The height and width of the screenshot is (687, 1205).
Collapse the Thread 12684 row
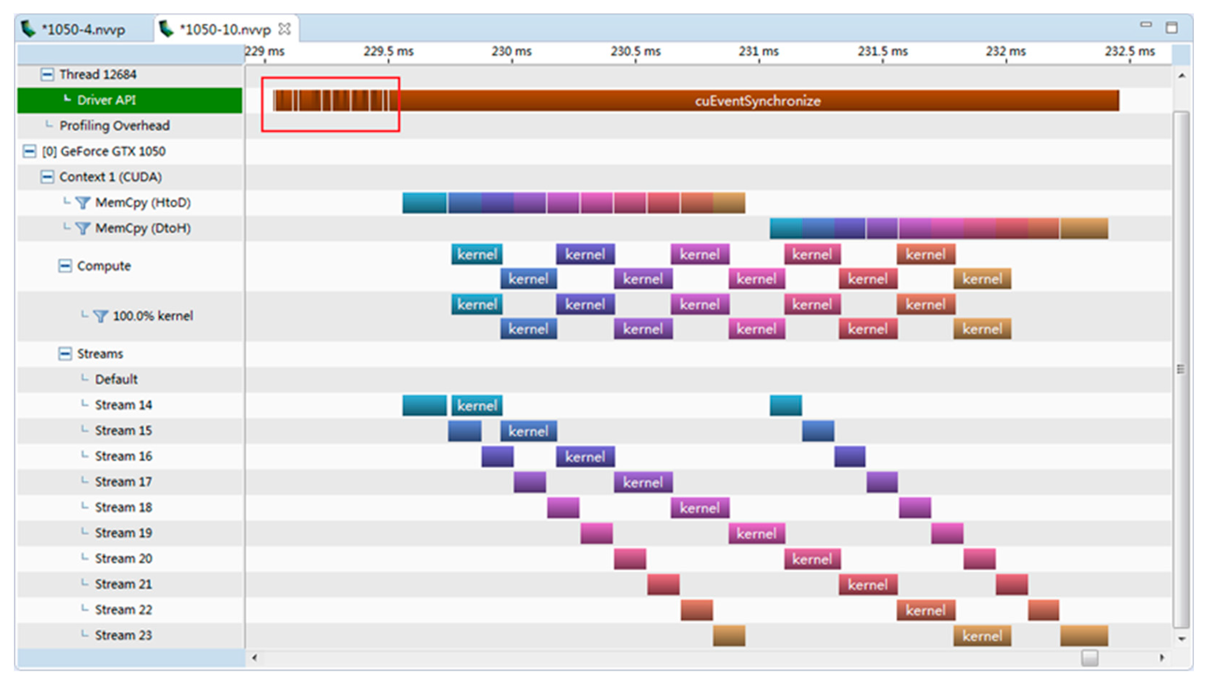coord(47,74)
